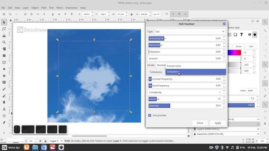Viewport: 269px width, 151px height.
Task: Toggle width-height lock ratio
Action: coord(132,14)
